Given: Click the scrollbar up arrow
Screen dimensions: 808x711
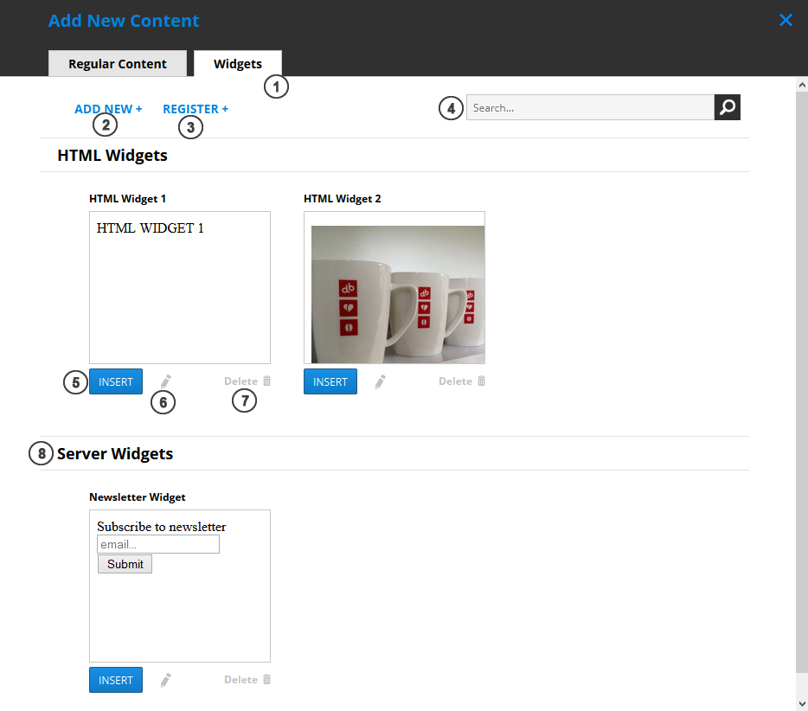Looking at the screenshot, I should 800,84.
